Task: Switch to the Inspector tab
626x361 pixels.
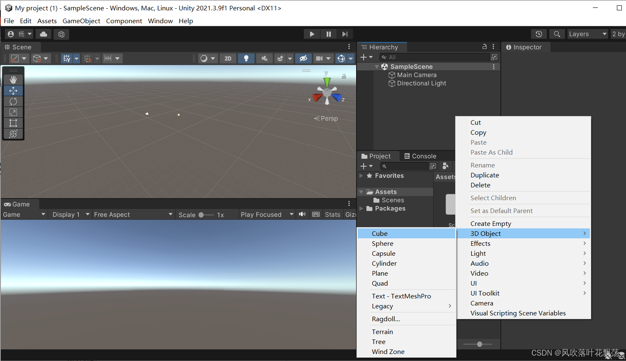Action: (x=524, y=47)
